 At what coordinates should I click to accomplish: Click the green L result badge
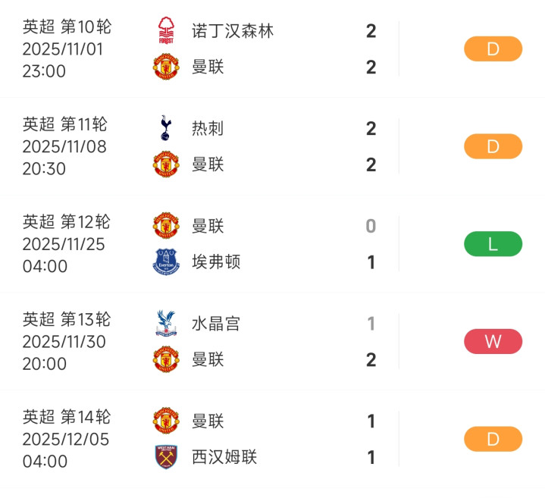point(493,244)
